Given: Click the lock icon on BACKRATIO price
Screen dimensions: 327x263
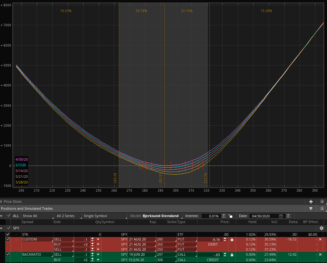Looking at the screenshot, I should tap(232, 255).
